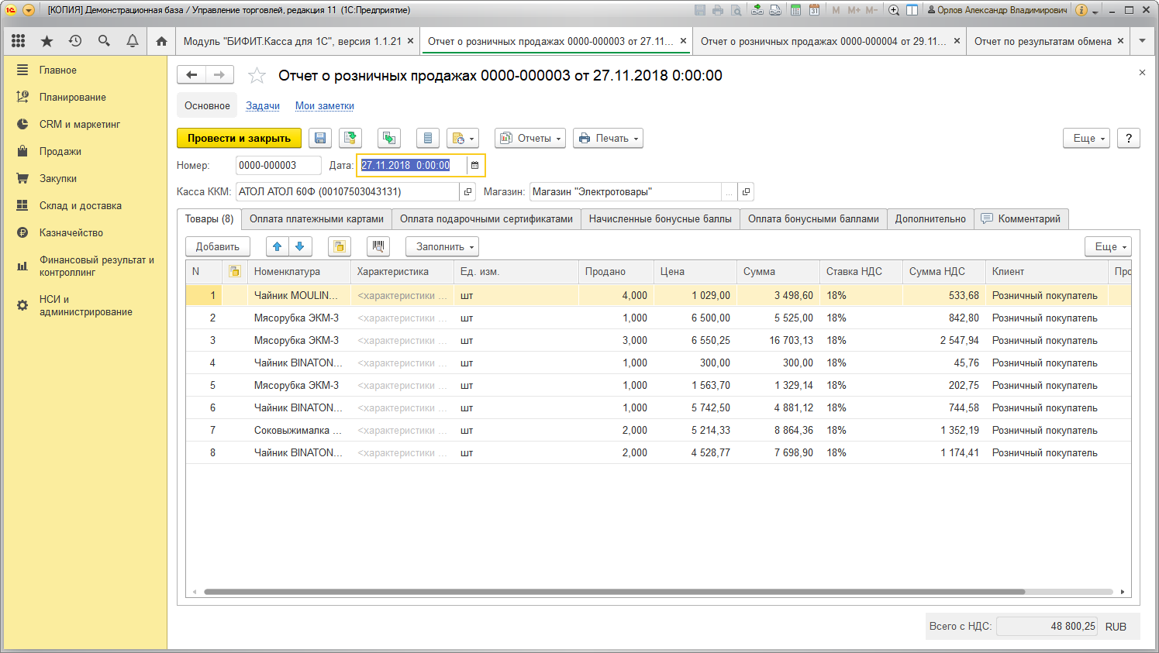Image resolution: width=1159 pixels, height=653 pixels.
Task: Expand the Печать dropdown
Action: [609, 138]
